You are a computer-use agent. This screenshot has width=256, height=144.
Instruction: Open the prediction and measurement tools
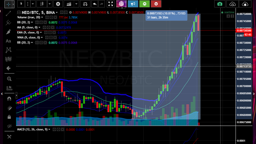[8, 59]
